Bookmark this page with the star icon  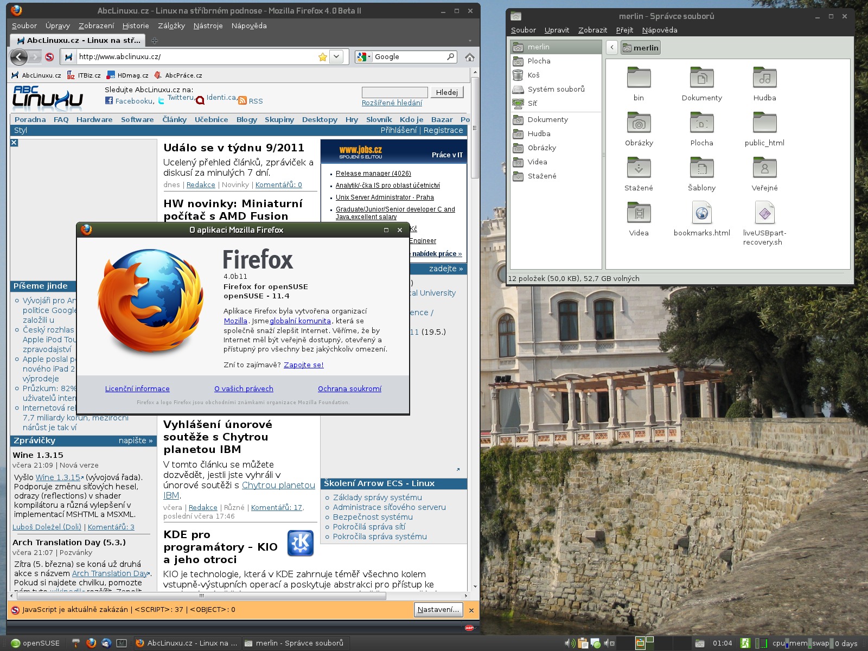click(x=323, y=57)
